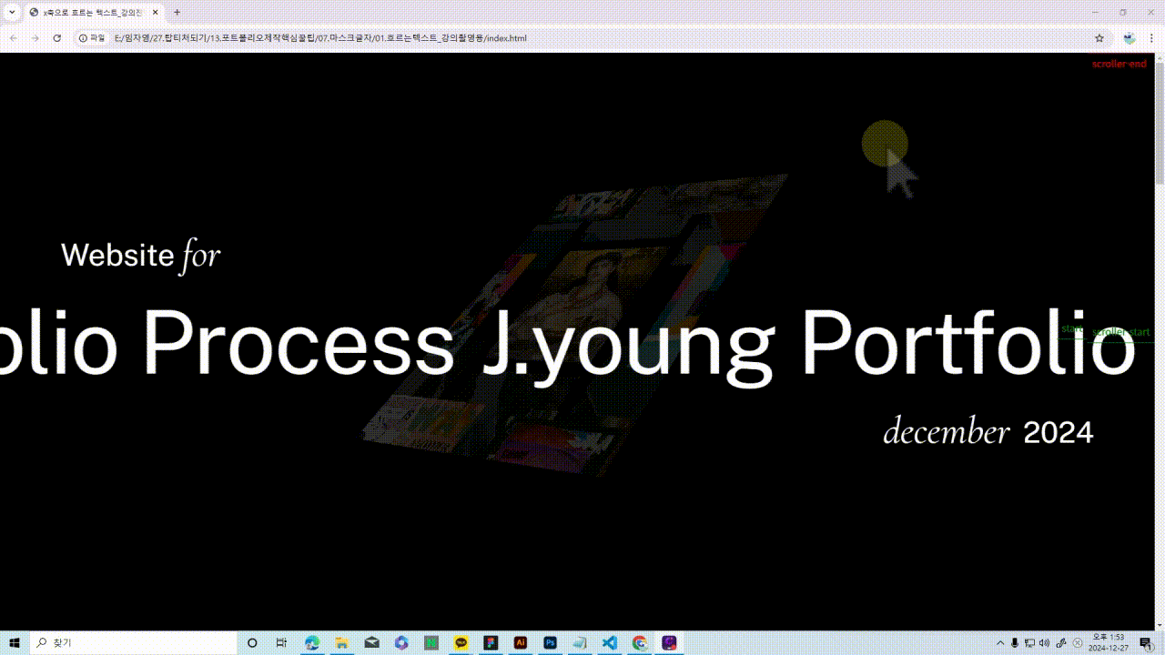This screenshot has width=1165, height=655.
Task: Open the notification center icon
Action: tap(1145, 643)
